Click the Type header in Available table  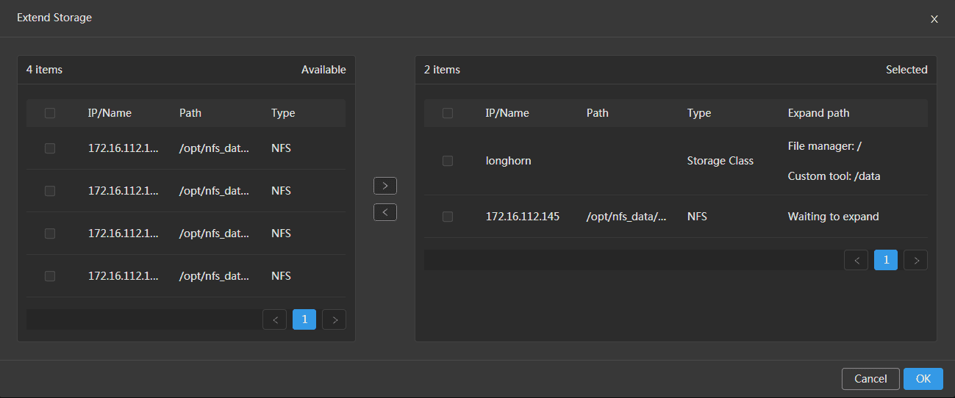pos(283,113)
